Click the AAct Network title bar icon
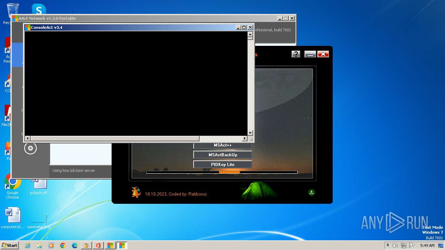This screenshot has height=250, width=445. [x=15, y=18]
